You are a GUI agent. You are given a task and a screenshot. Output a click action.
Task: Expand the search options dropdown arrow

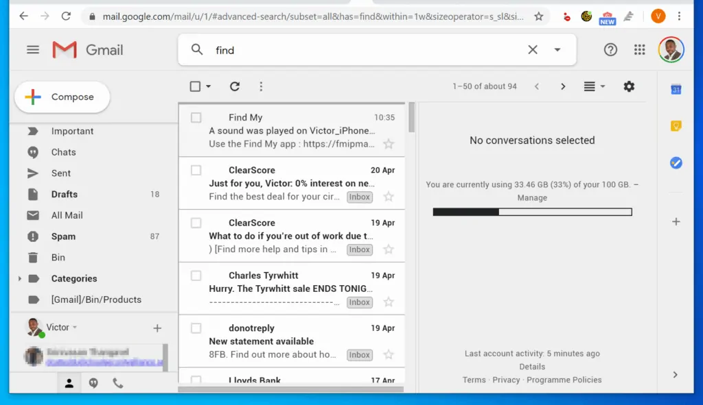tap(557, 49)
